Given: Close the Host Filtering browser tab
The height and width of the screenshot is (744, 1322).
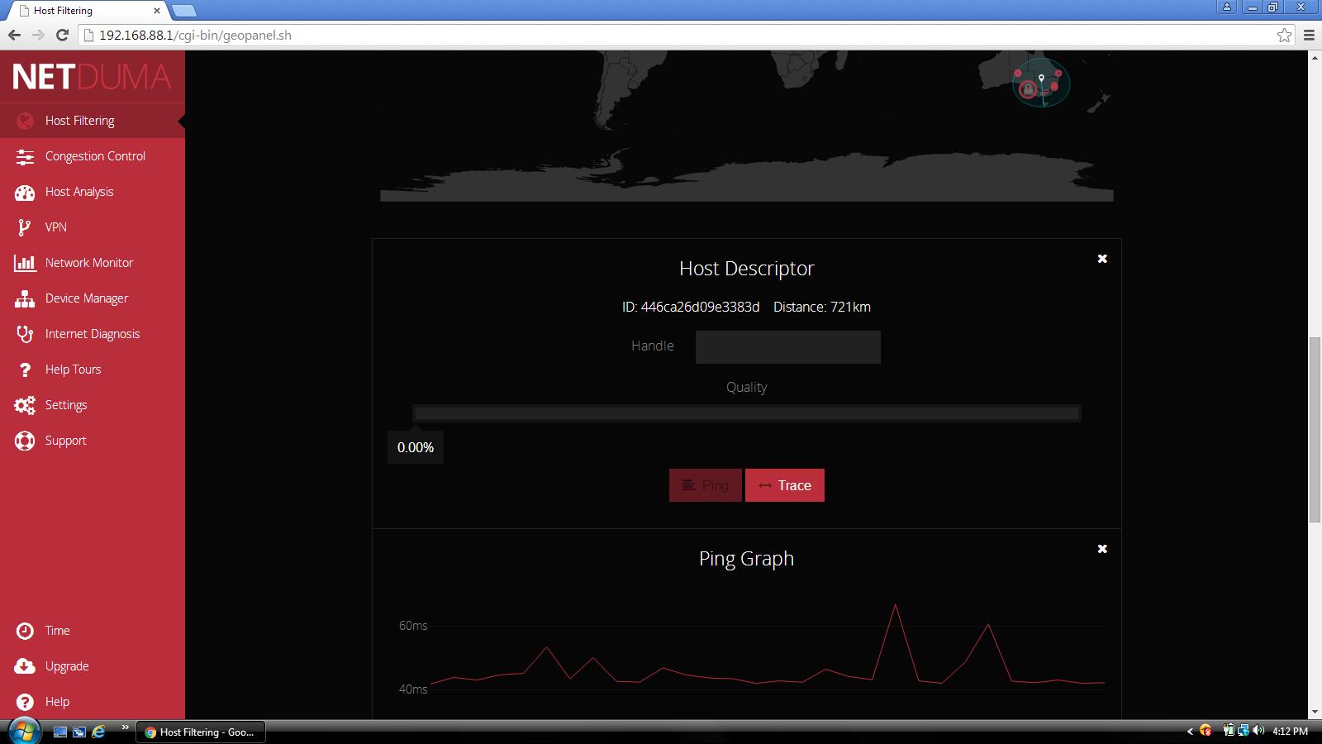Looking at the screenshot, I should (156, 11).
